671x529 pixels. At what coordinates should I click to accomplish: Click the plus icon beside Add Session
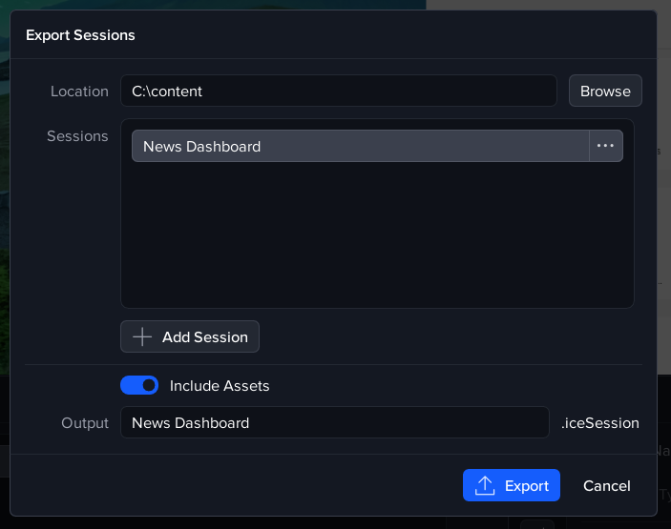142,336
